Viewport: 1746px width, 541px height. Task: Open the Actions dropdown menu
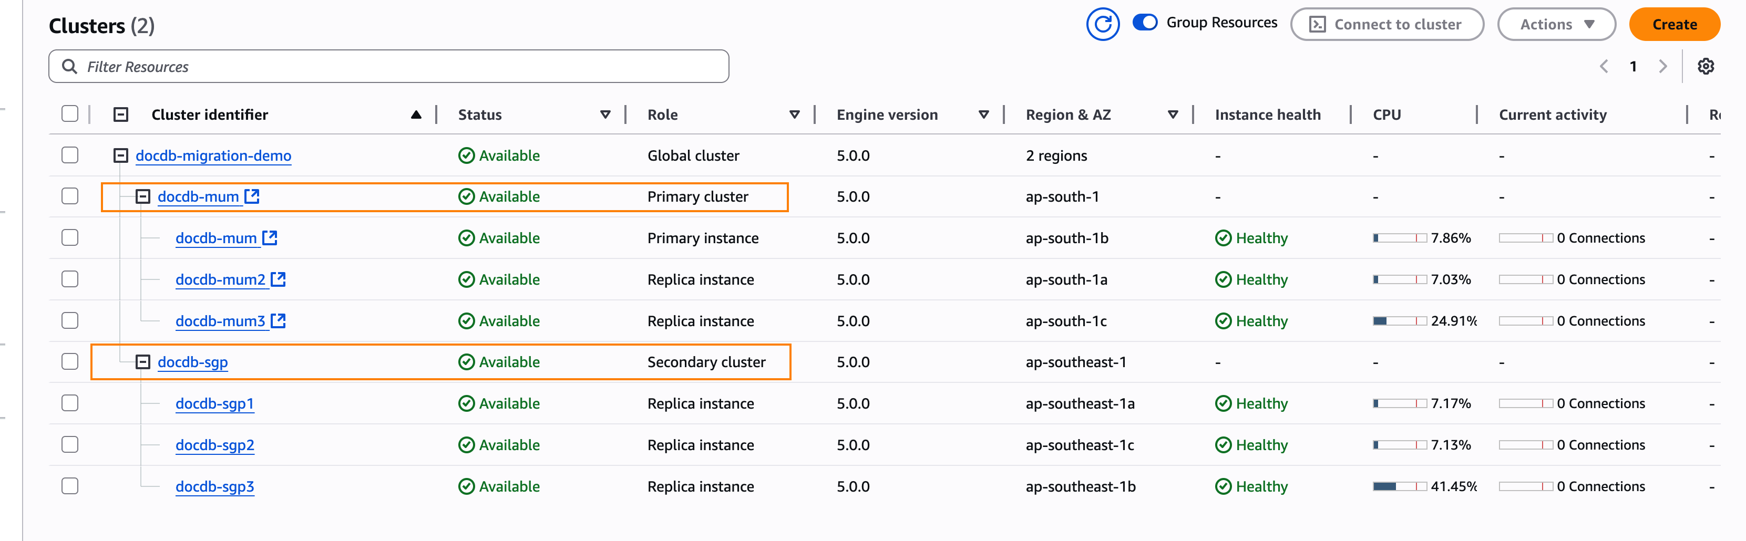(x=1556, y=24)
